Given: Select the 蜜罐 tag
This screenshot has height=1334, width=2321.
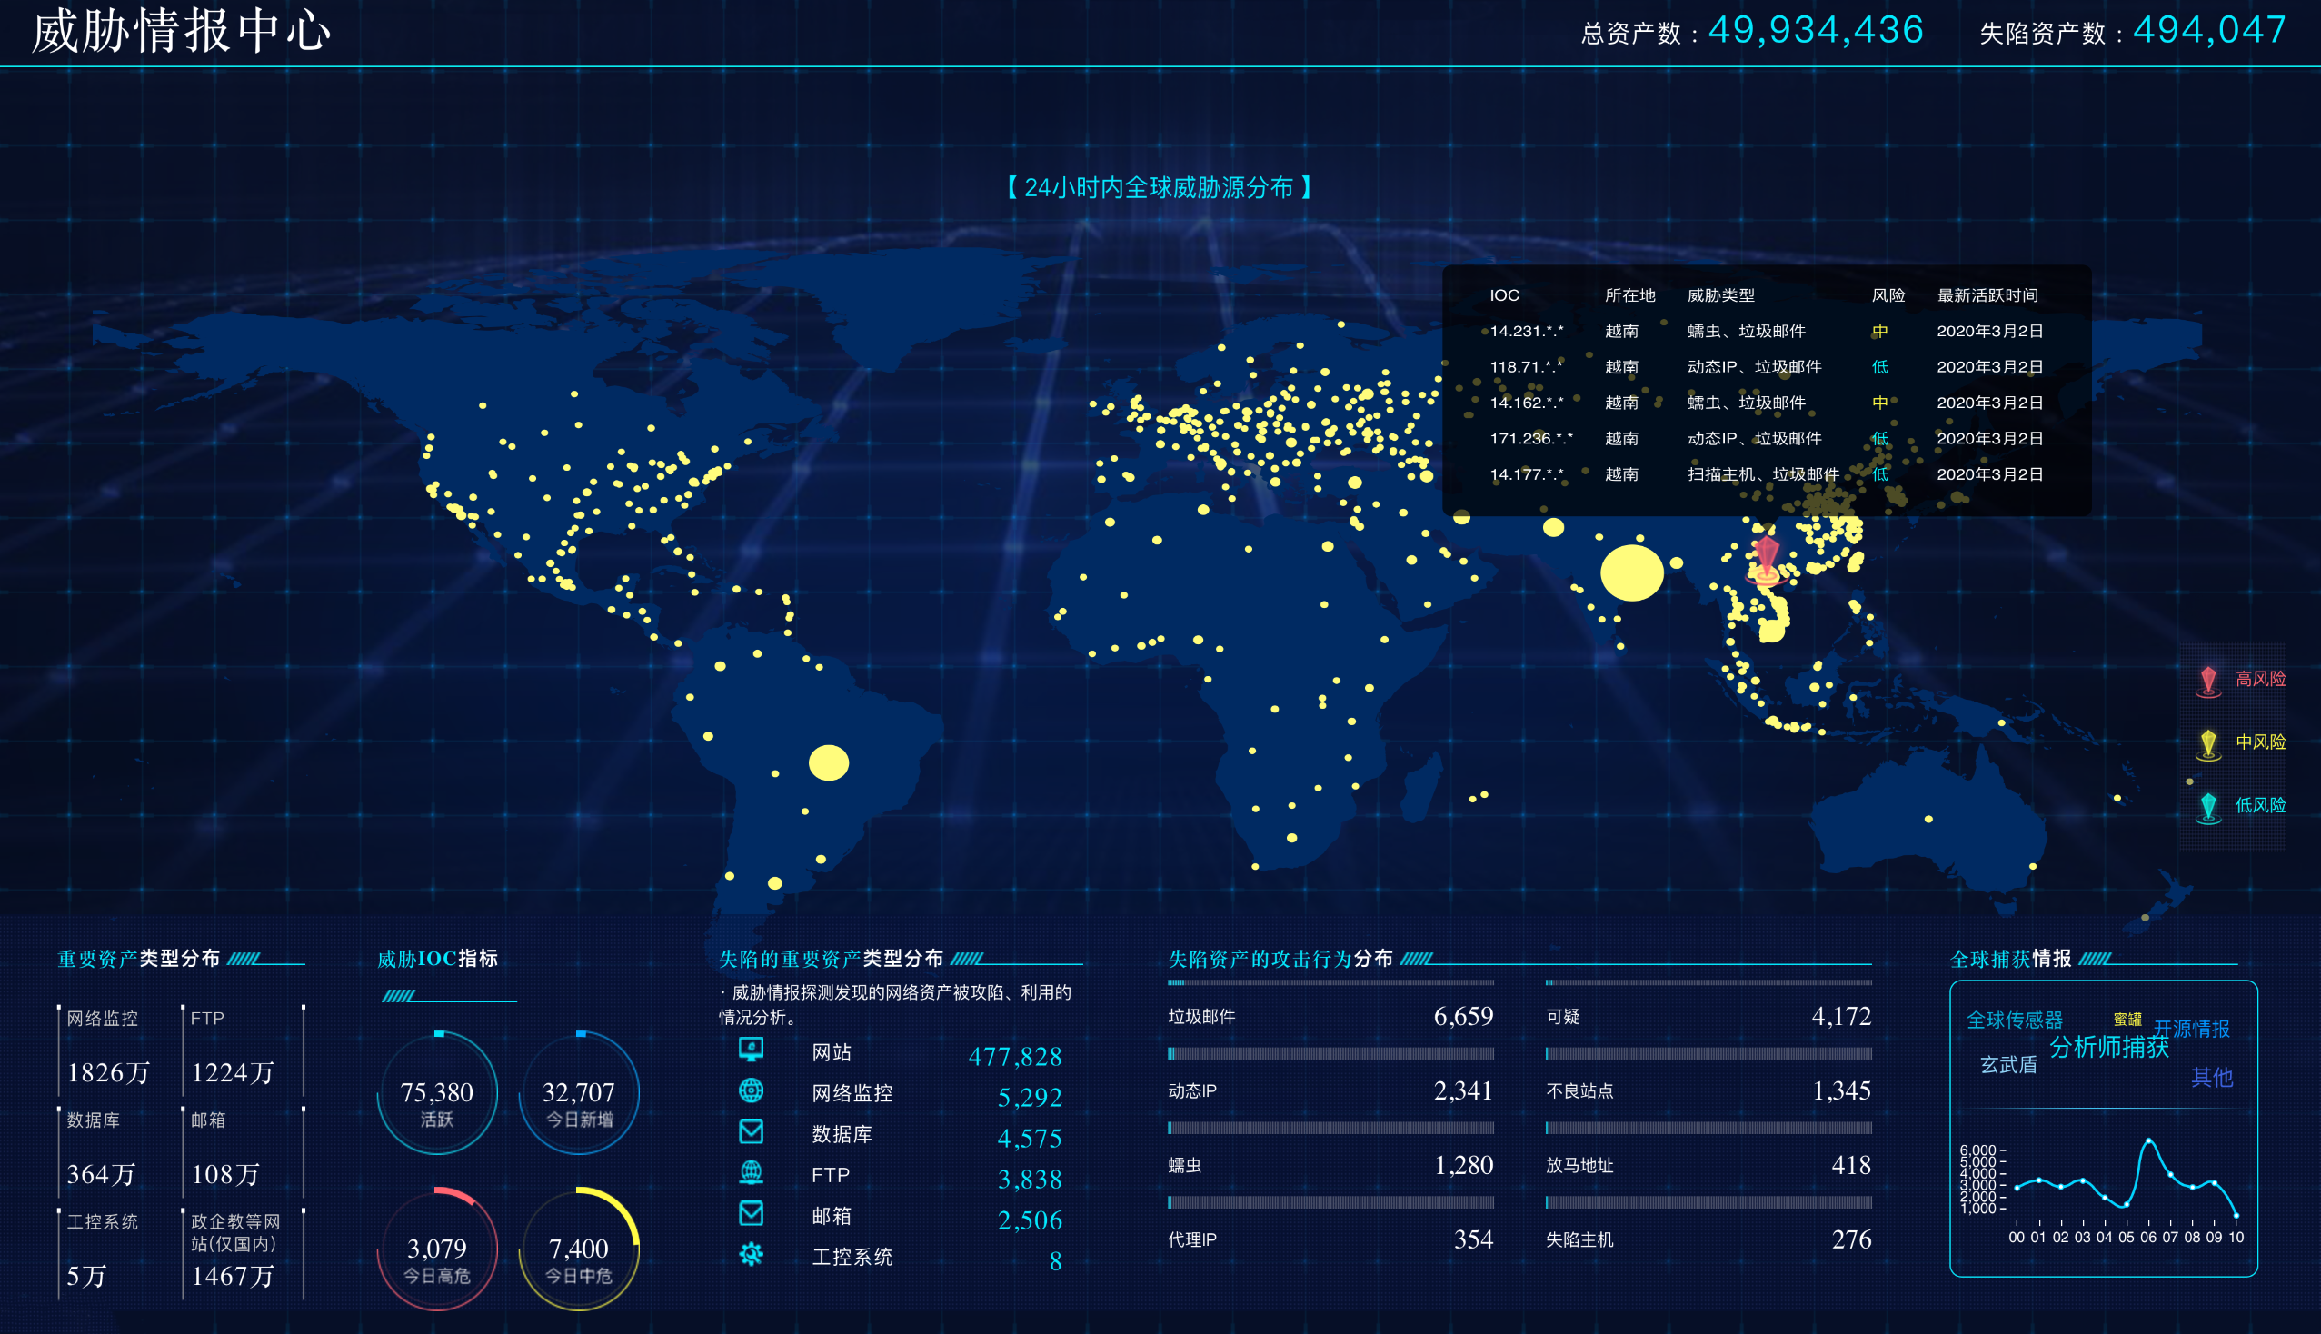Looking at the screenshot, I should coord(2127,1019).
